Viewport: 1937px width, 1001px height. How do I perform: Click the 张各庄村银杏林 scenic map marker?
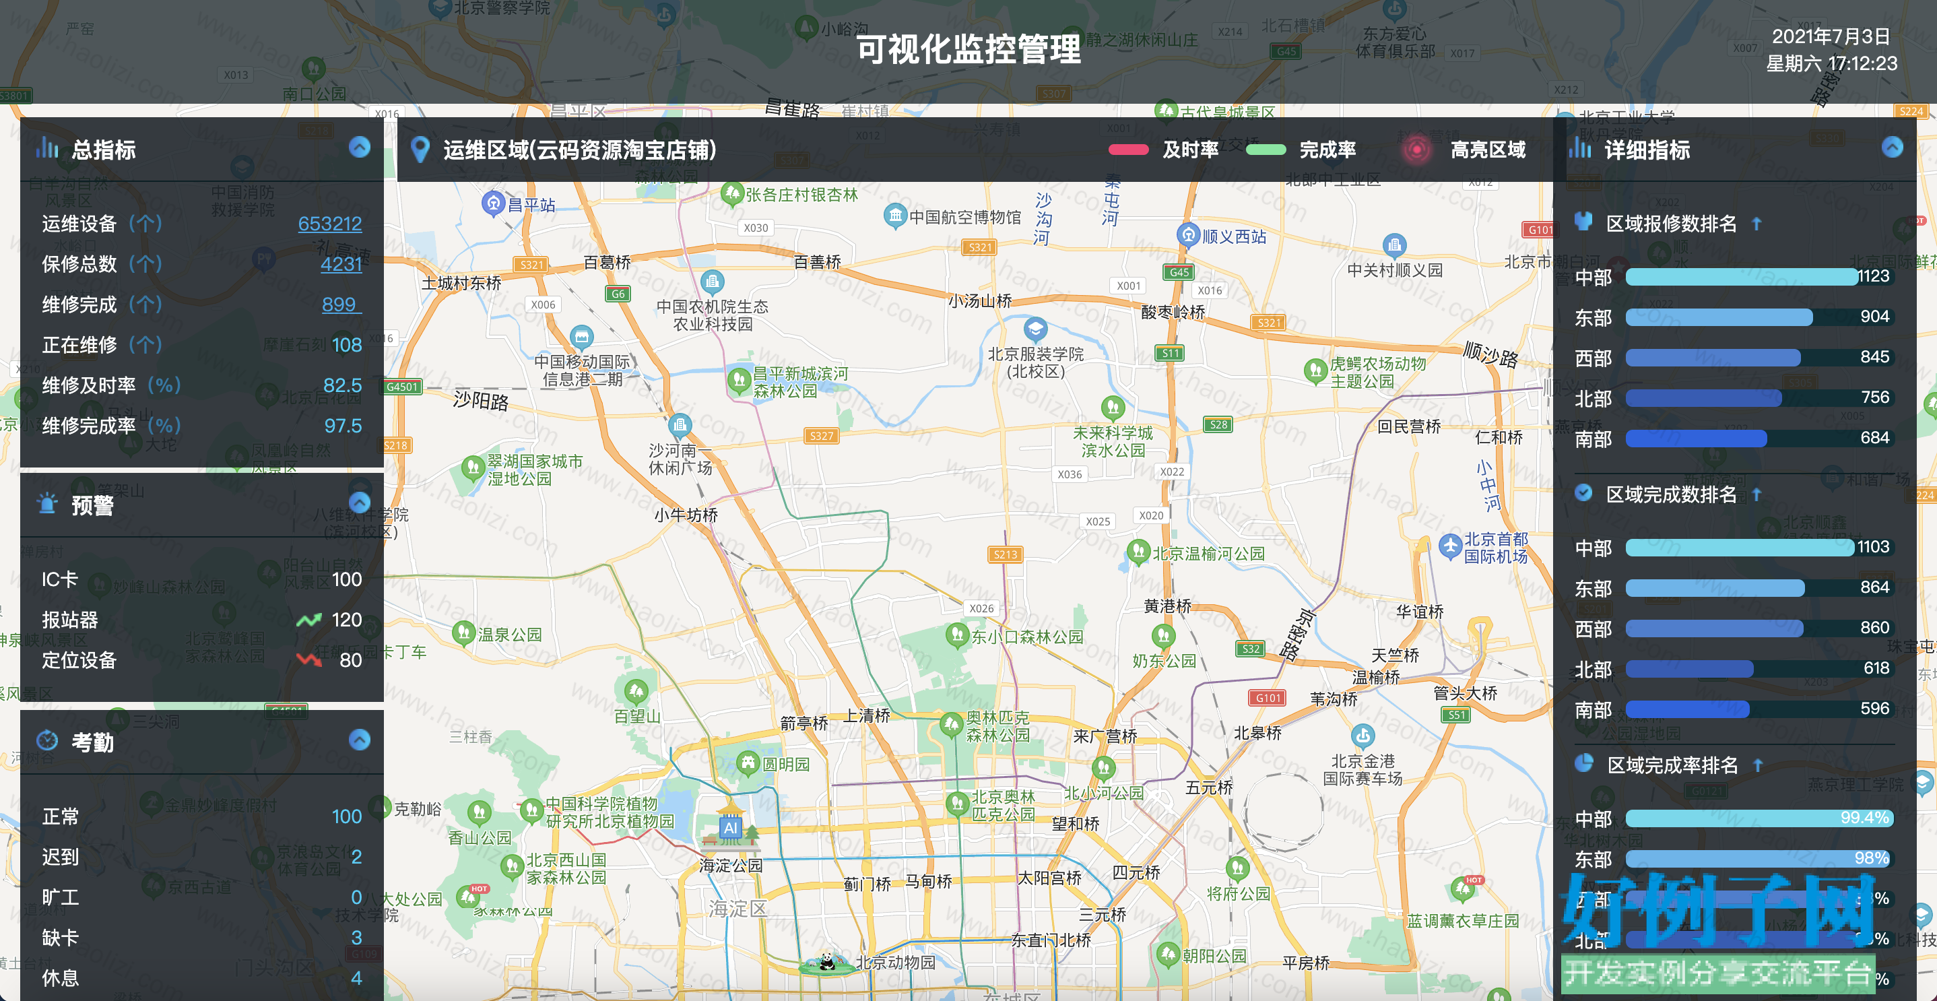(731, 194)
